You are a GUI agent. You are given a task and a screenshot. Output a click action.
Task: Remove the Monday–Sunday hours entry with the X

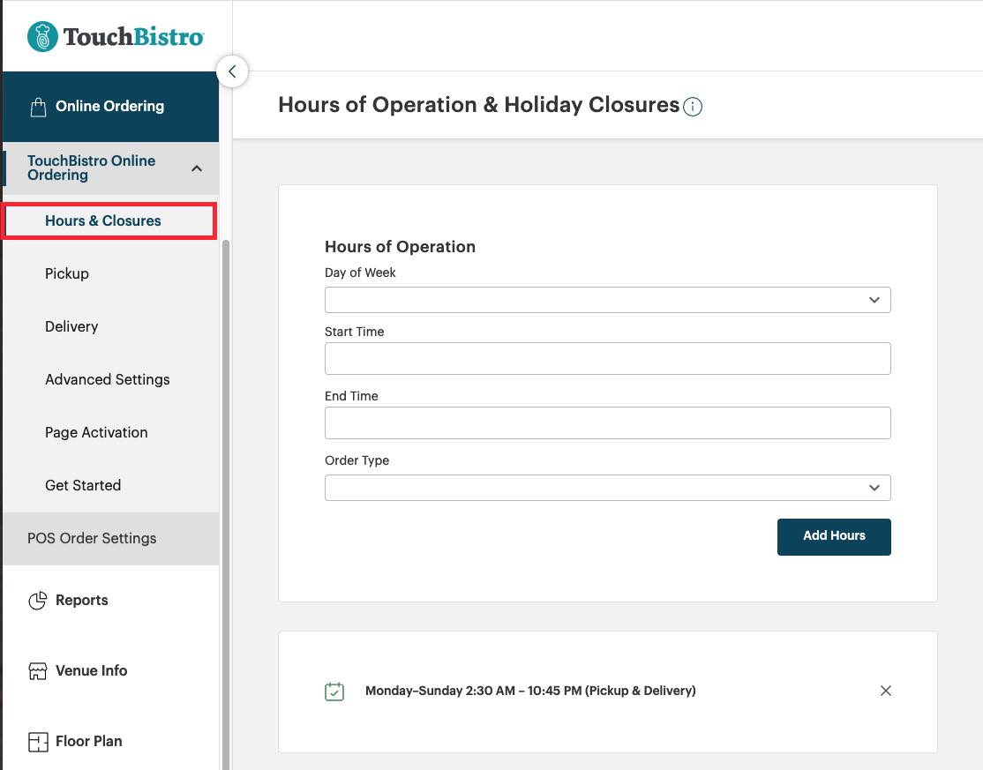point(885,692)
